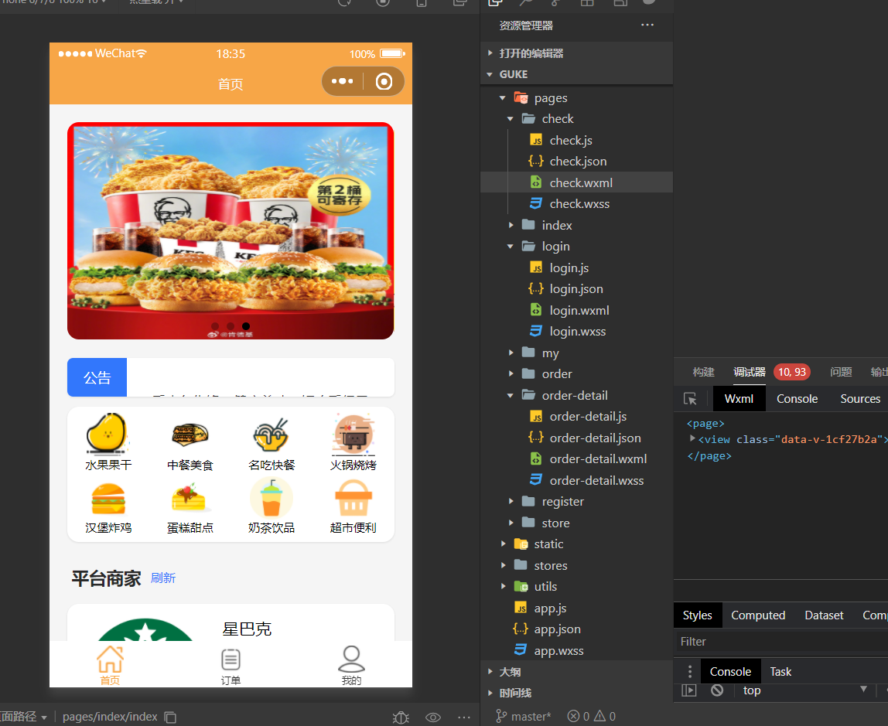The width and height of the screenshot is (888, 726).
Task: Tap the 中餐美食 category icon
Action: click(190, 435)
